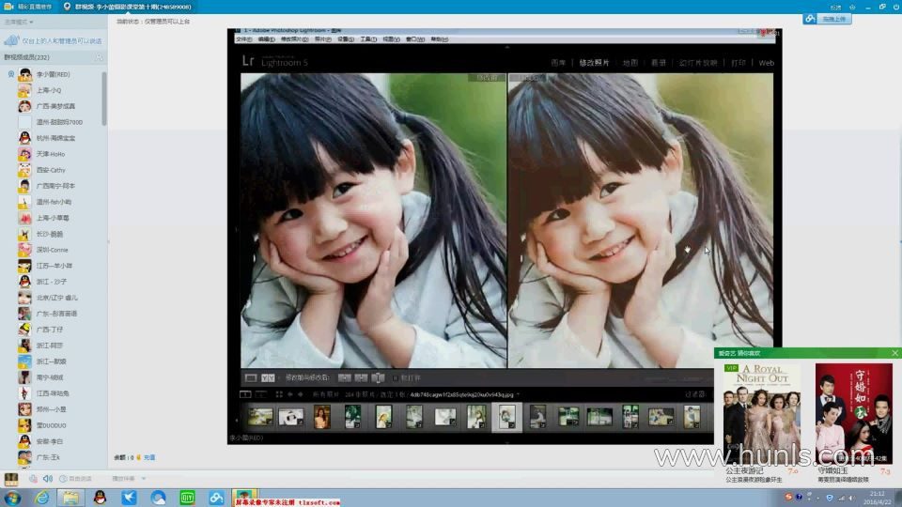Search group members magnifier icon
This screenshot has height=507, width=902.
coord(99,57)
